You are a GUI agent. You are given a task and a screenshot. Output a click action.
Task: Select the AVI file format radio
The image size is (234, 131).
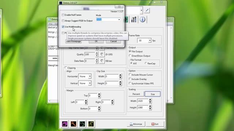131,63
